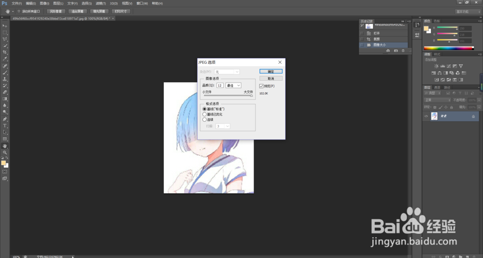The width and height of the screenshot is (483, 258).
Task: Select the Quick Selection tool
Action: [x=5, y=45]
